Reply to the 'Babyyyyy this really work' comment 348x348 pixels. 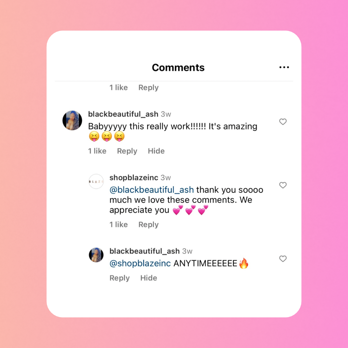(127, 151)
